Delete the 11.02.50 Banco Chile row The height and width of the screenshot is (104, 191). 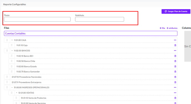pos(175,61)
